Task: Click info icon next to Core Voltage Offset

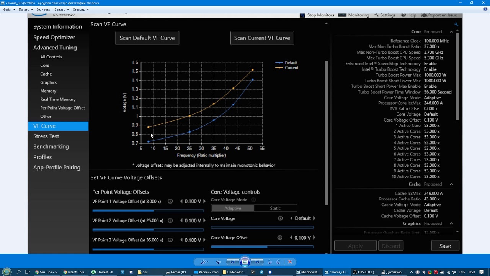Action: click(x=280, y=238)
